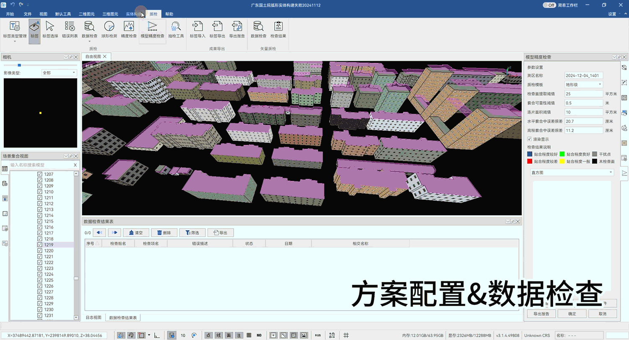Click the 标签导出 icon
Image resolution: width=629 pixels, height=340 pixels.
(217, 26)
